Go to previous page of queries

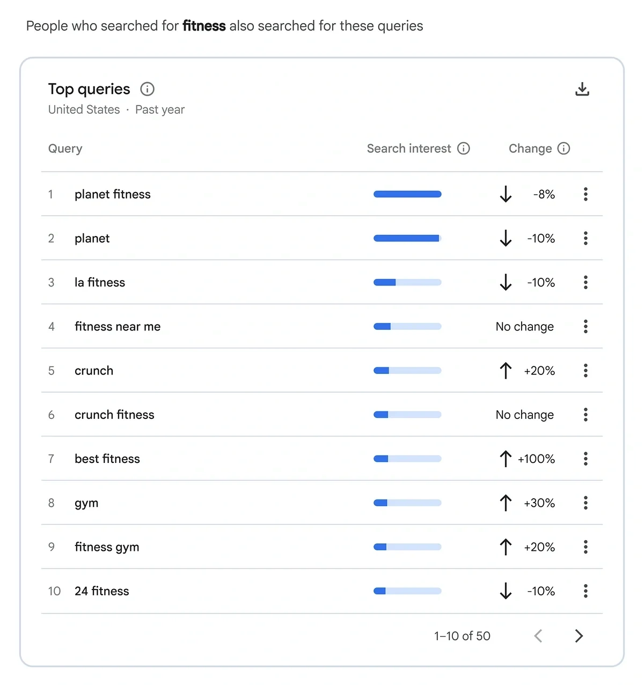(x=538, y=636)
